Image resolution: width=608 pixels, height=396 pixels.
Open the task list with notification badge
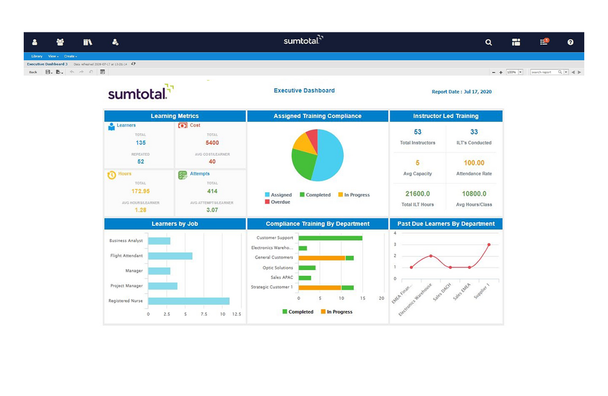544,42
